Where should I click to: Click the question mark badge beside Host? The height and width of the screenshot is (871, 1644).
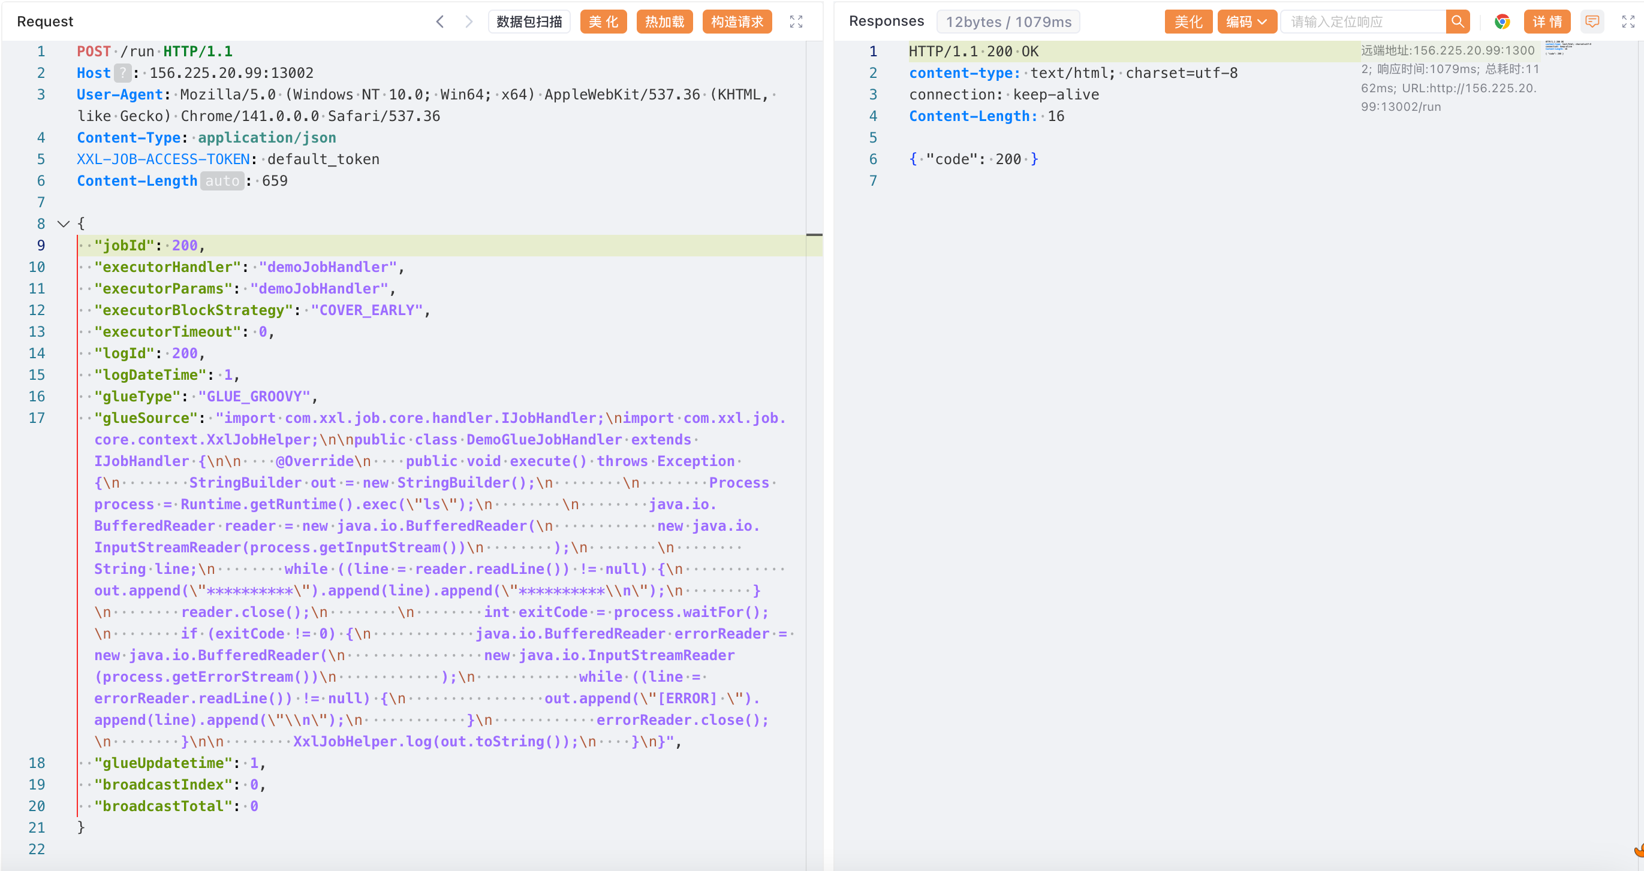[122, 72]
